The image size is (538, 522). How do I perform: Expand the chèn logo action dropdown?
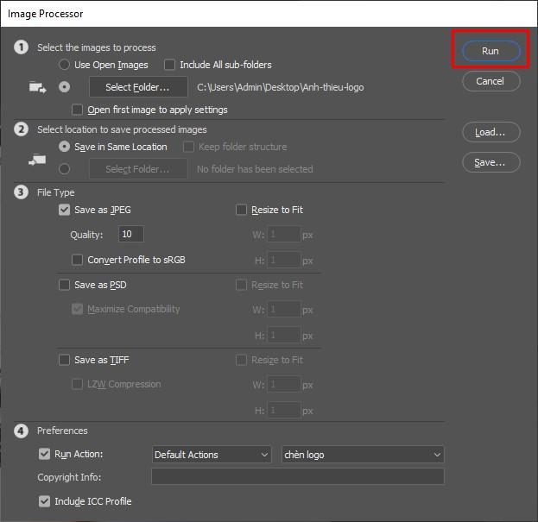tap(363, 455)
